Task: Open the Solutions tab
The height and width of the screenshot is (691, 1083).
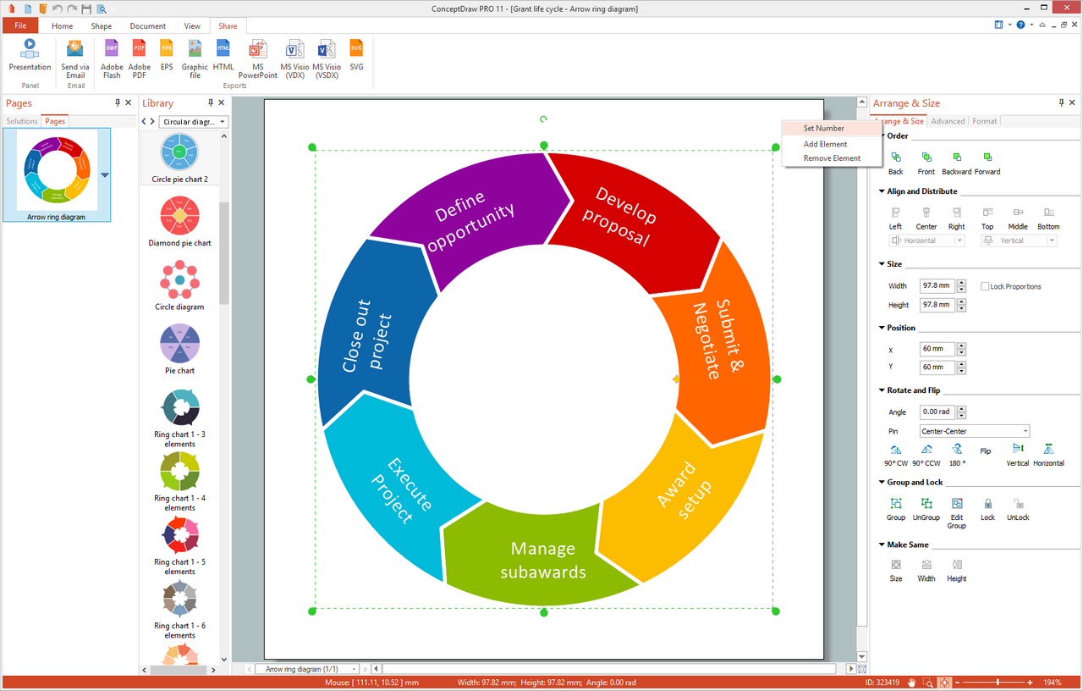Action: [x=22, y=121]
